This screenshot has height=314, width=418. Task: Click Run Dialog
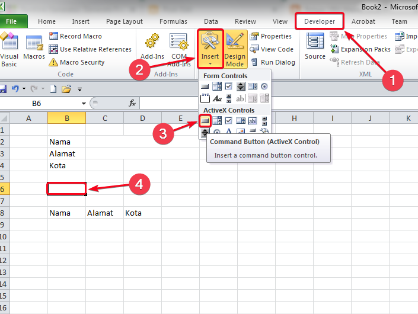[x=273, y=62]
